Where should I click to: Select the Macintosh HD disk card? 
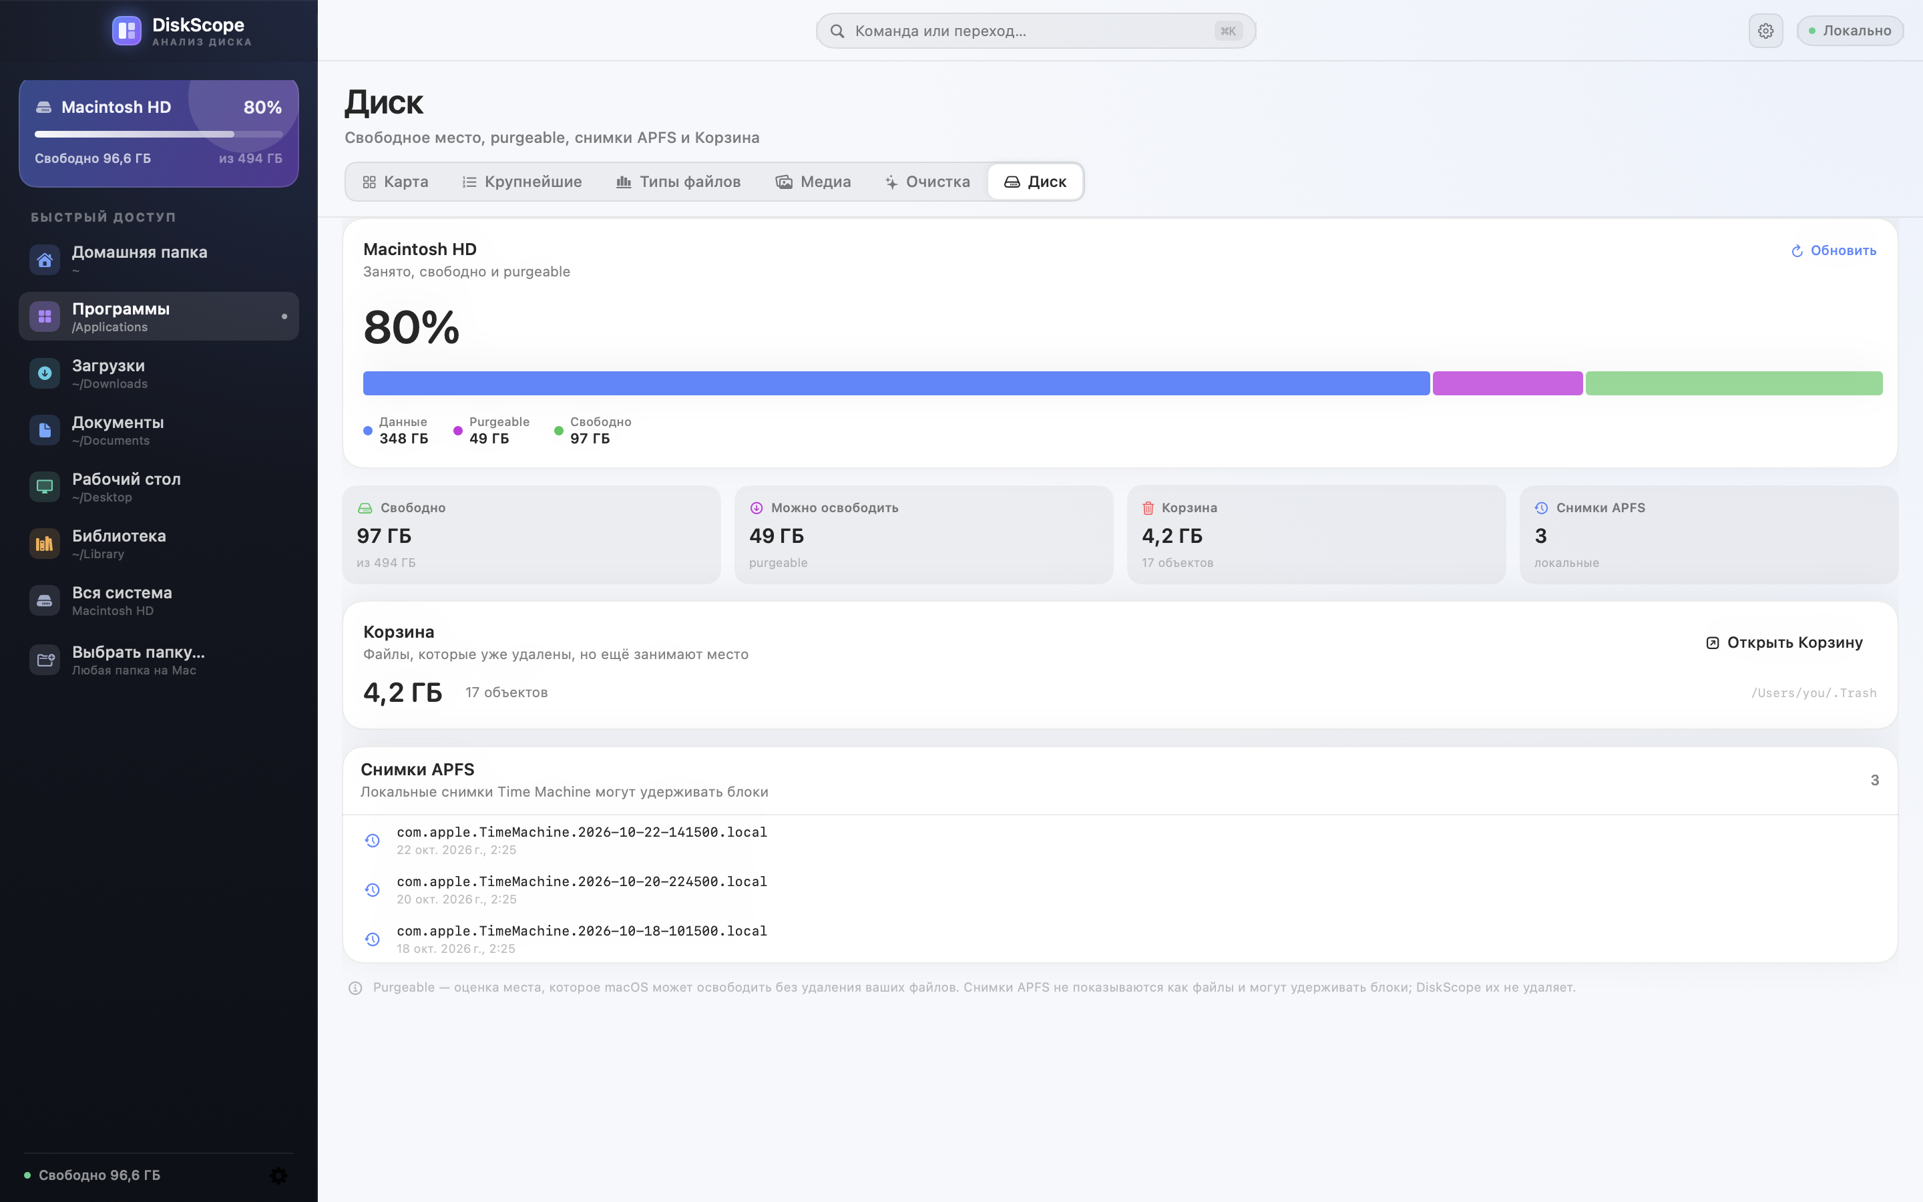click(x=159, y=133)
